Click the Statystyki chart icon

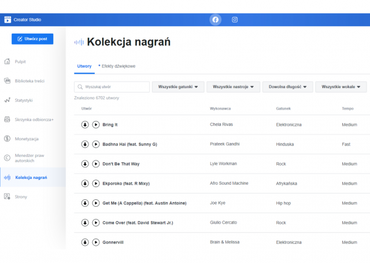coord(8,100)
